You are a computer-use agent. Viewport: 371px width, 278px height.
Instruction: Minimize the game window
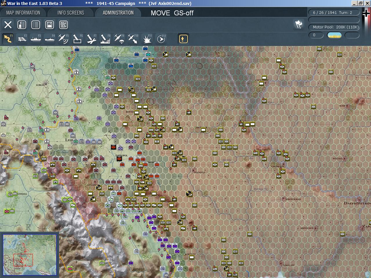click(x=354, y=3)
